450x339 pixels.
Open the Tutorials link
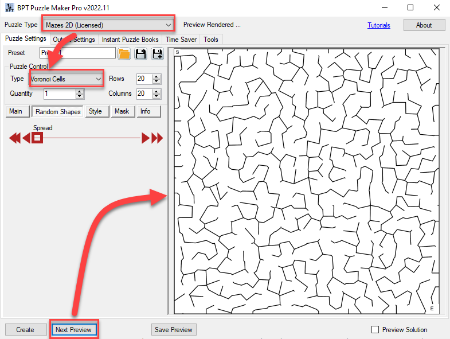(378, 25)
